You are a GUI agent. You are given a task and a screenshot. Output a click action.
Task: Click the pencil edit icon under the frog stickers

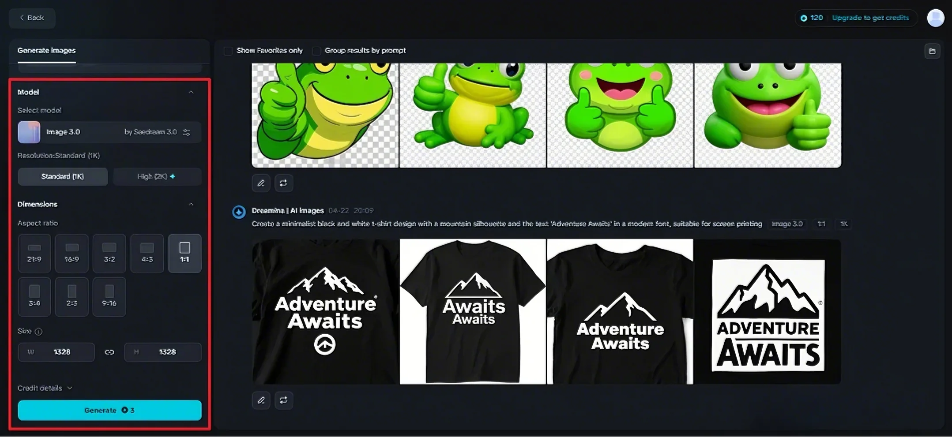coord(260,183)
